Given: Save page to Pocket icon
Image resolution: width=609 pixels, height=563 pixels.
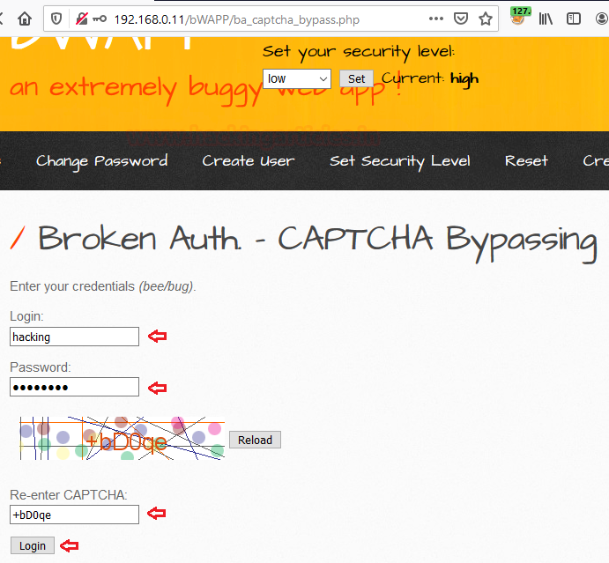Looking at the screenshot, I should coord(461,19).
